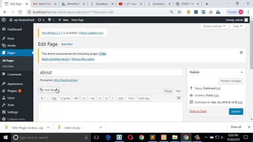Click link quicktag button
Screen dimensions: 253x142
click(x=55, y=98)
